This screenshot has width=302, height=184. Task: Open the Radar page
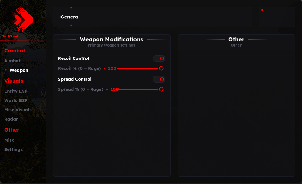(x=11, y=119)
